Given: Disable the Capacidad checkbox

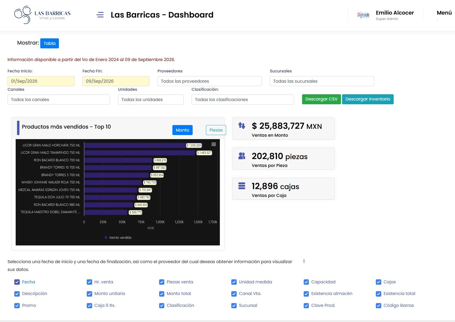Looking at the screenshot, I should coord(306,282).
